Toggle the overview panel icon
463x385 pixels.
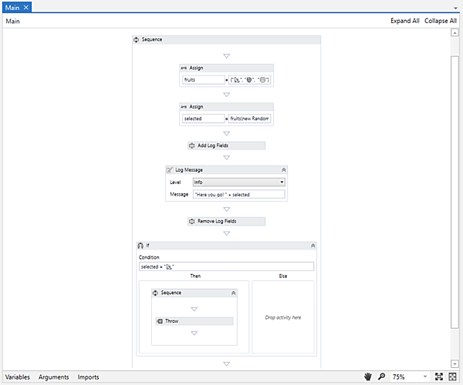click(453, 377)
